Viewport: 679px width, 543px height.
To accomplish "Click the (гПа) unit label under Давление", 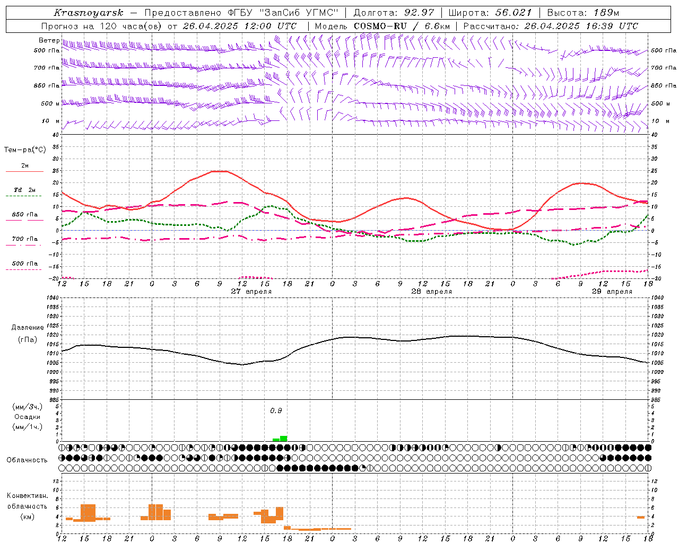I will [27, 339].
